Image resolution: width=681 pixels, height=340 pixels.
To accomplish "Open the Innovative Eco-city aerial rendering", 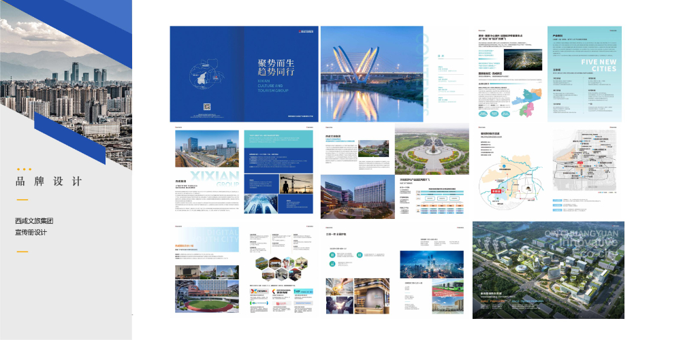I will point(548,270).
